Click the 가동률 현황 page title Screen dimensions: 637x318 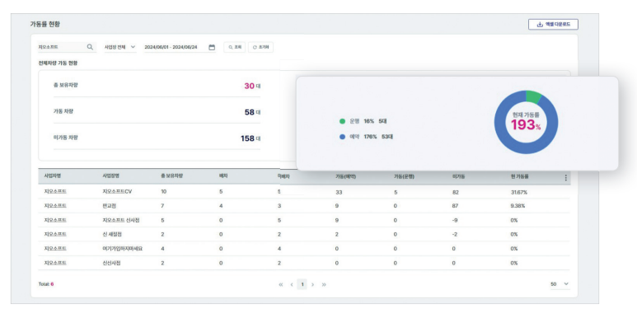[44, 25]
